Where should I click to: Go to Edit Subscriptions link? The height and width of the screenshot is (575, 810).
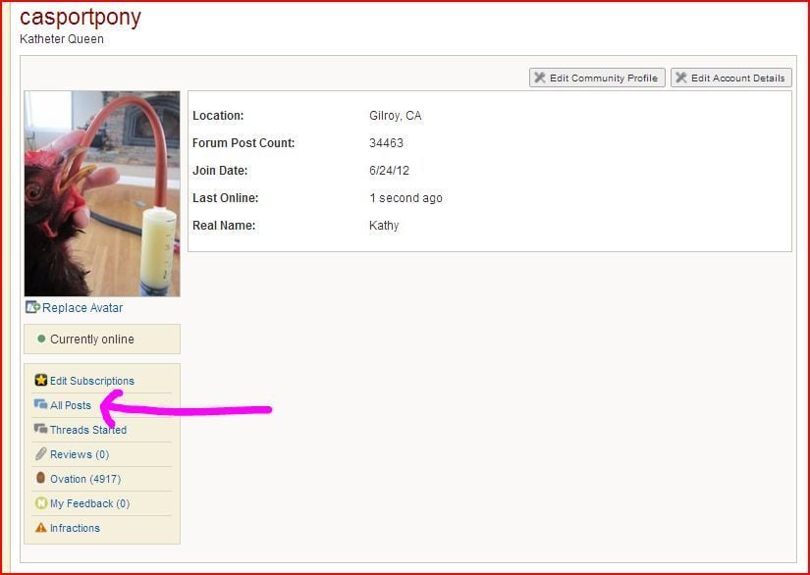coord(92,381)
